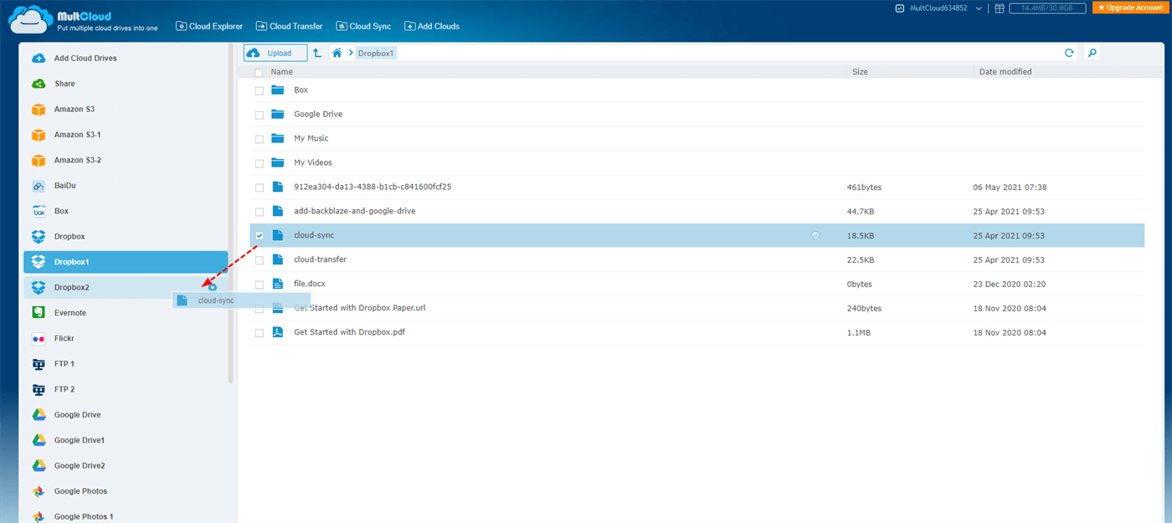Click the Amazon S3-2 icon in sidebar
1172x523 pixels.
point(39,160)
